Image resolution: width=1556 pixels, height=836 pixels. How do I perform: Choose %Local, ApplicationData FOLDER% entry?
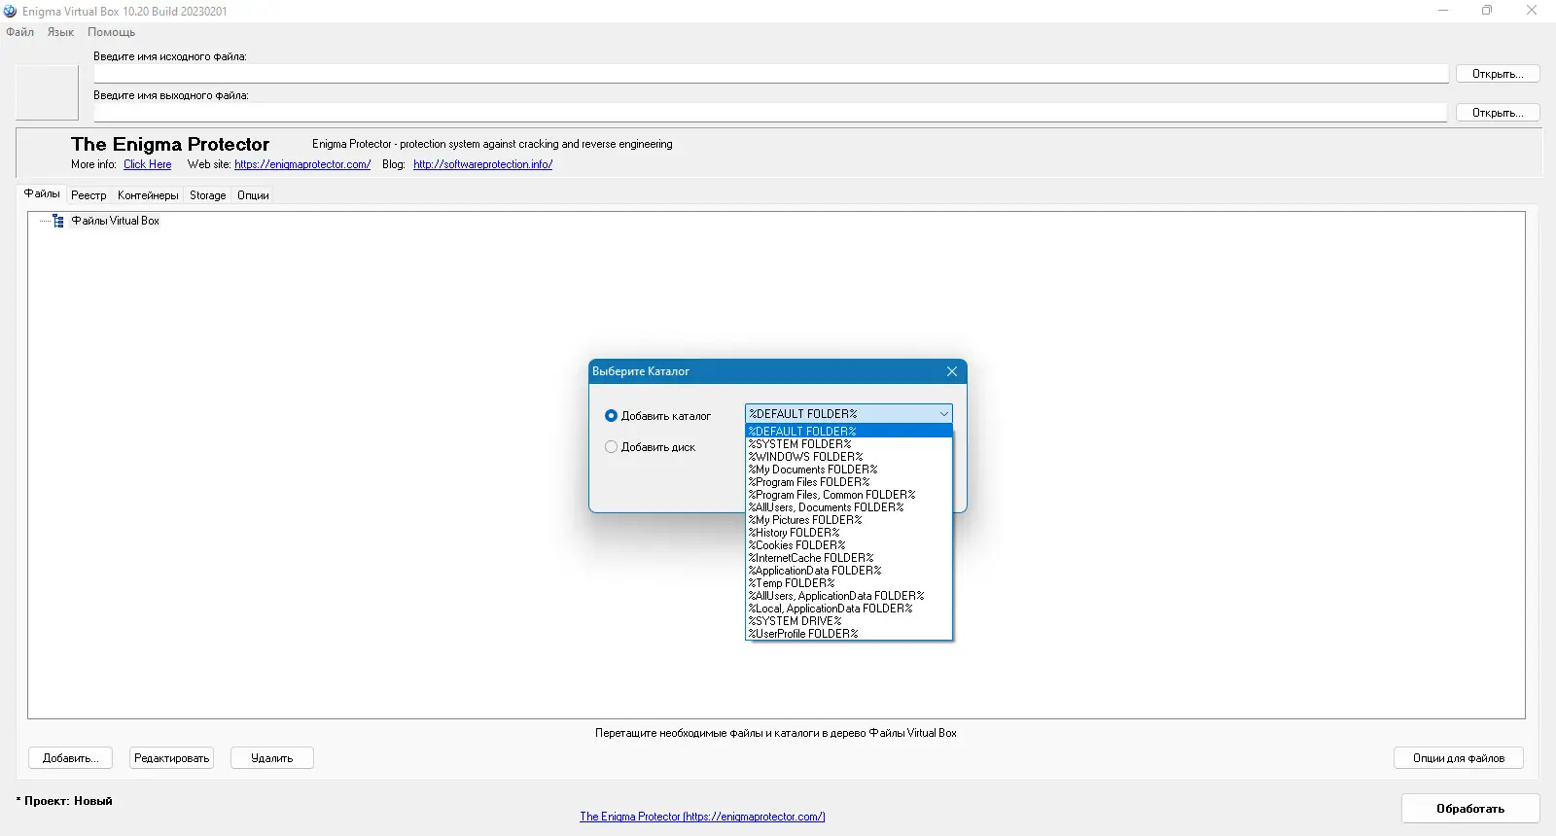tap(848, 609)
